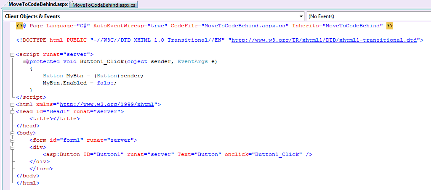
Task: Follow the xhtml1-transitional.dtd URL link
Action: click(x=324, y=40)
